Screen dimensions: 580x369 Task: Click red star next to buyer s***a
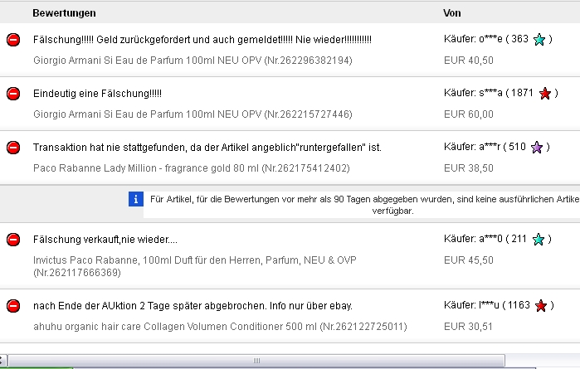pos(545,94)
